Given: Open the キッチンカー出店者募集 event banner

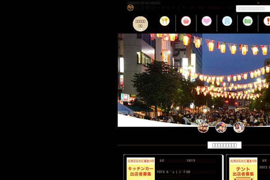Looking at the screenshot, I should 141,169.
